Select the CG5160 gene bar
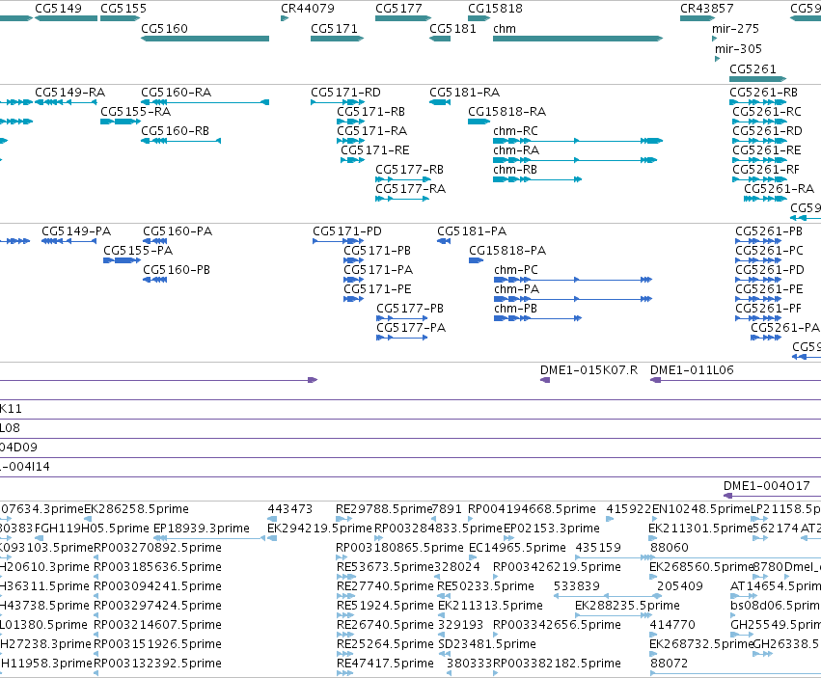The width and height of the screenshot is (821, 678). (x=205, y=39)
